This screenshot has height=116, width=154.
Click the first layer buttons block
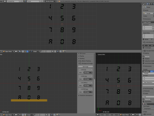click(43, 52)
